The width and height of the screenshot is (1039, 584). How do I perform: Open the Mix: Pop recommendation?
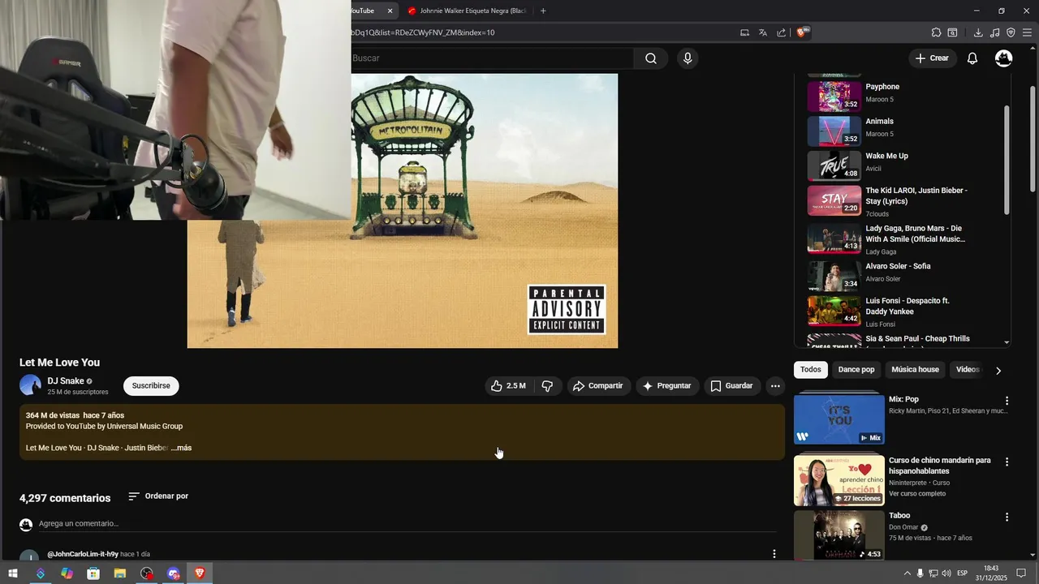(x=839, y=419)
